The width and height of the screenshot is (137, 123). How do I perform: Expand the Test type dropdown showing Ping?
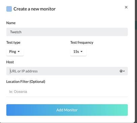pyautogui.click(x=15, y=52)
